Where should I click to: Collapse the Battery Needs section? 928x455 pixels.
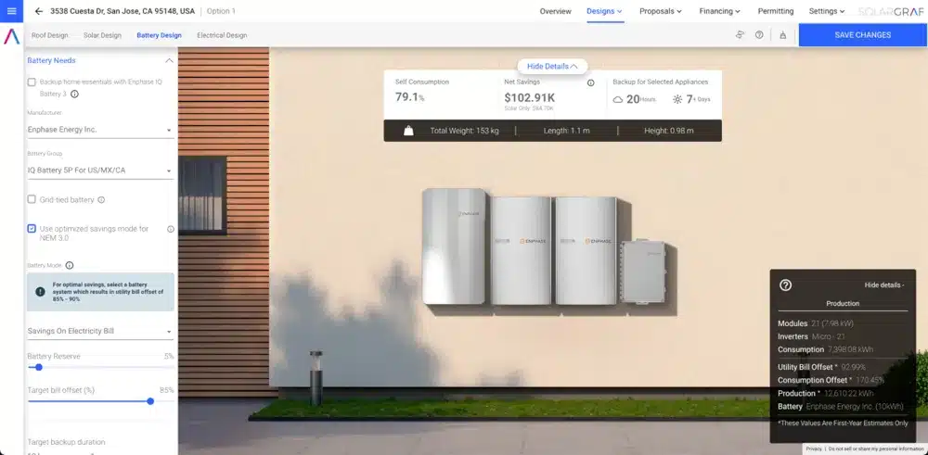coord(169,60)
